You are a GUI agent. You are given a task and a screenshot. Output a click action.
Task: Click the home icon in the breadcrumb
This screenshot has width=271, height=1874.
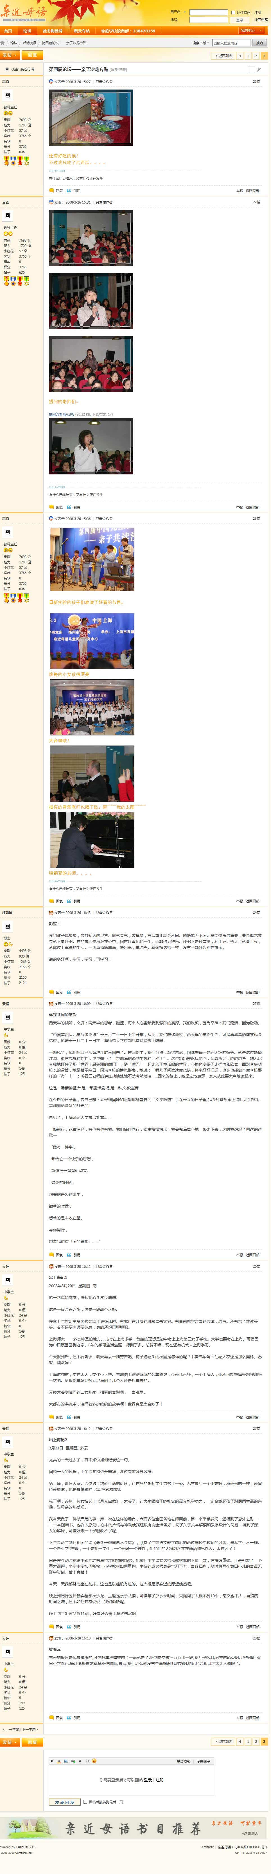pyautogui.click(x=3, y=43)
